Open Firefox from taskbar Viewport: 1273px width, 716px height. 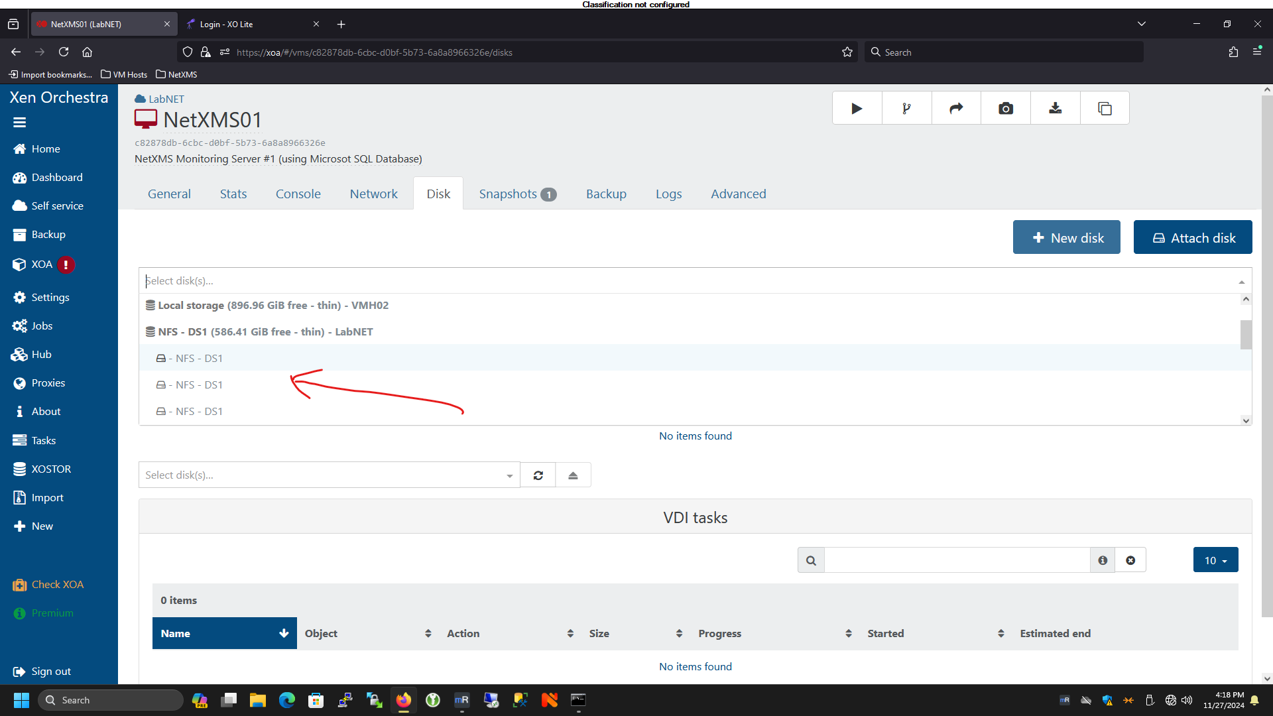click(404, 700)
